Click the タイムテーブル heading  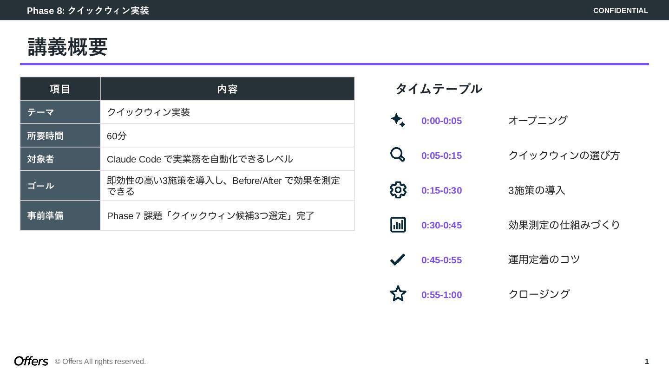click(x=439, y=89)
